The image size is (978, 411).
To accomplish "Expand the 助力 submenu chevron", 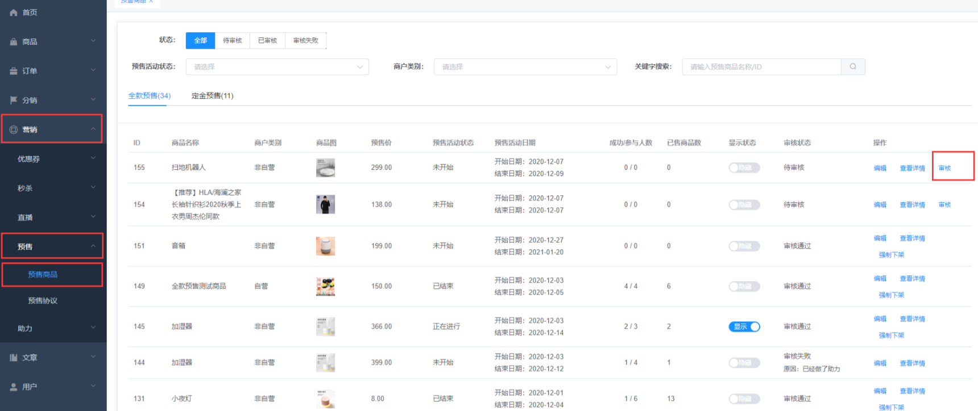I will tap(93, 328).
